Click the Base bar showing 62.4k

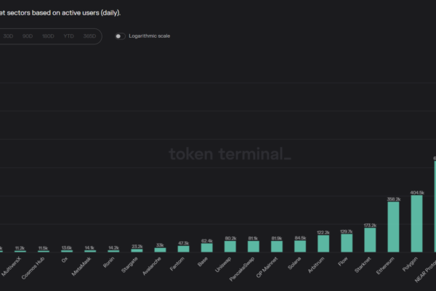click(x=207, y=248)
